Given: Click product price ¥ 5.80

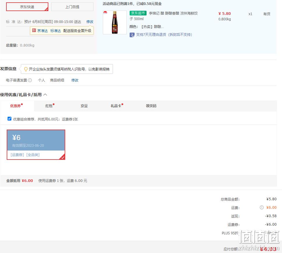Looking at the screenshot, I should (224, 14).
